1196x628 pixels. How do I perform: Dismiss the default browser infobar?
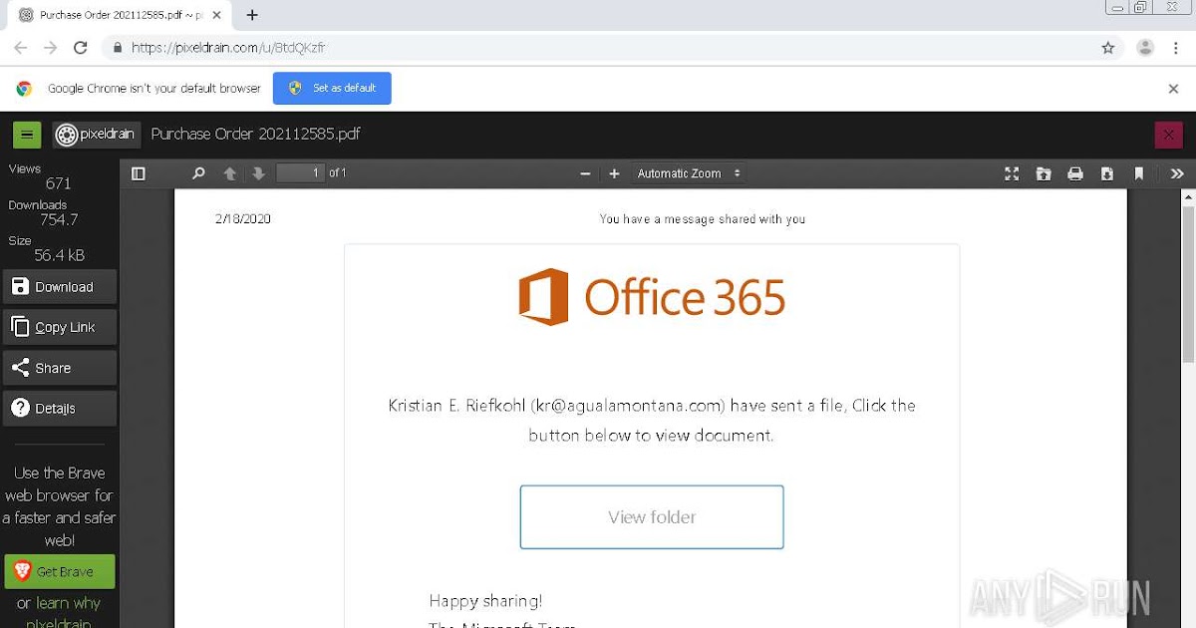pos(1173,89)
